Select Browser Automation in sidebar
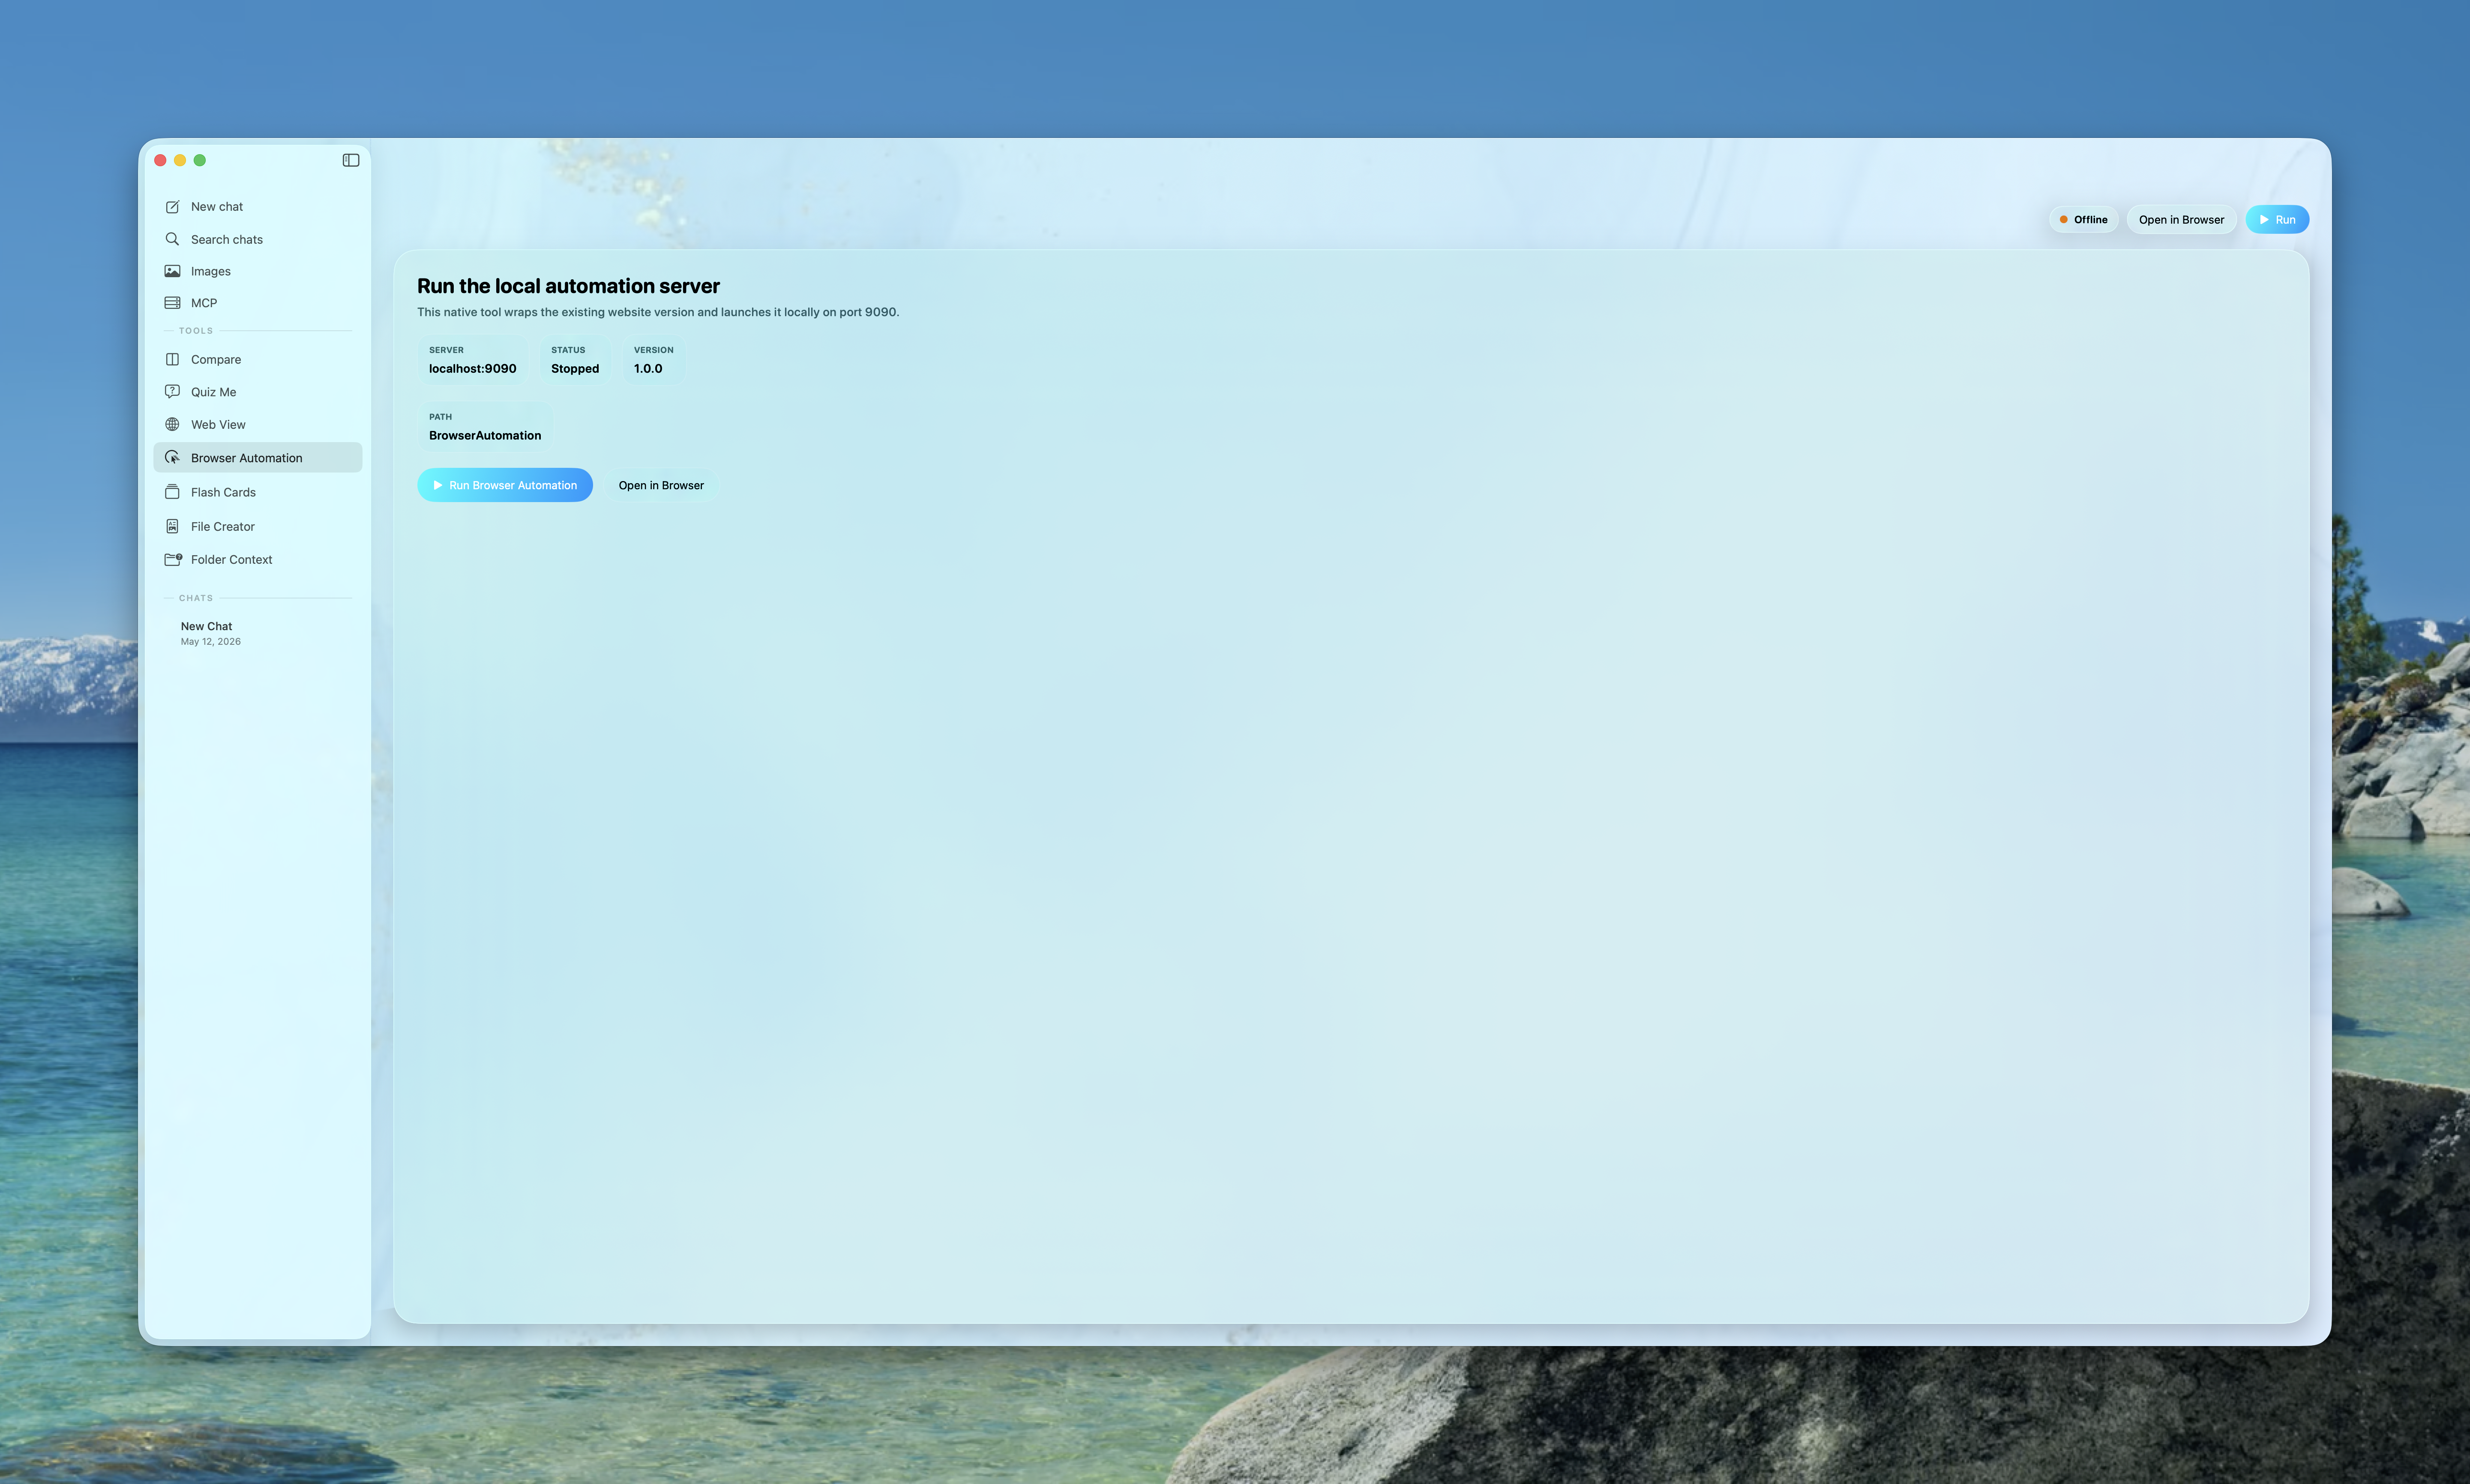This screenshot has width=2470, height=1484. [x=258, y=458]
